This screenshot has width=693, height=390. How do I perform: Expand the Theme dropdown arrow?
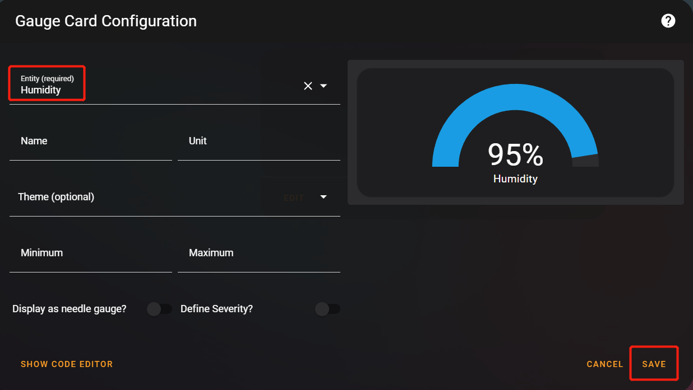324,197
